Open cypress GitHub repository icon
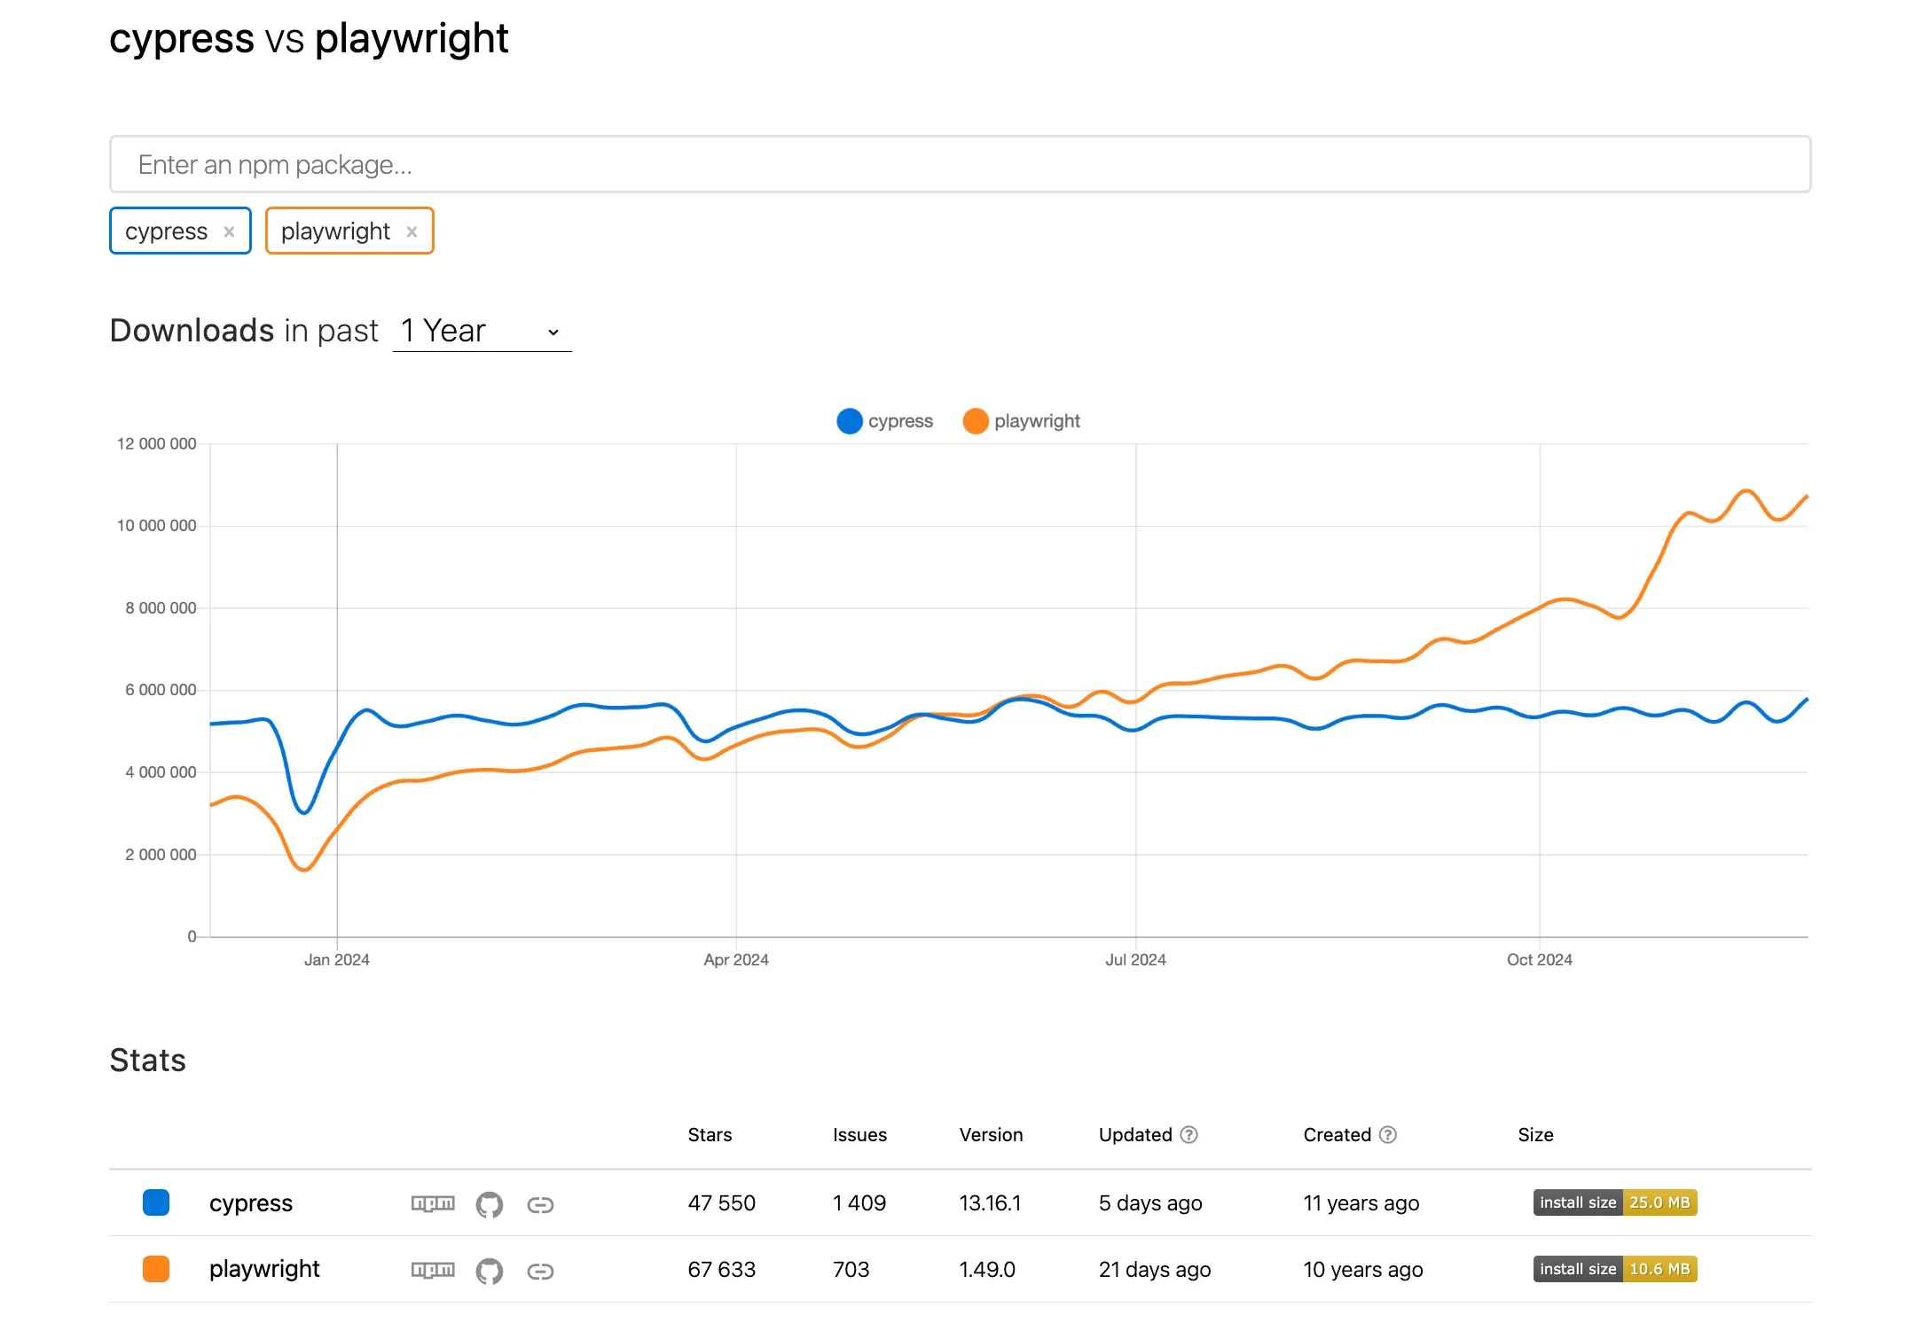 click(x=489, y=1204)
